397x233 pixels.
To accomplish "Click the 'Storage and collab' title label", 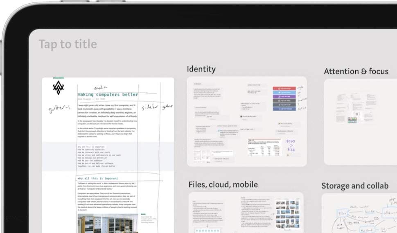I will 354,186.
